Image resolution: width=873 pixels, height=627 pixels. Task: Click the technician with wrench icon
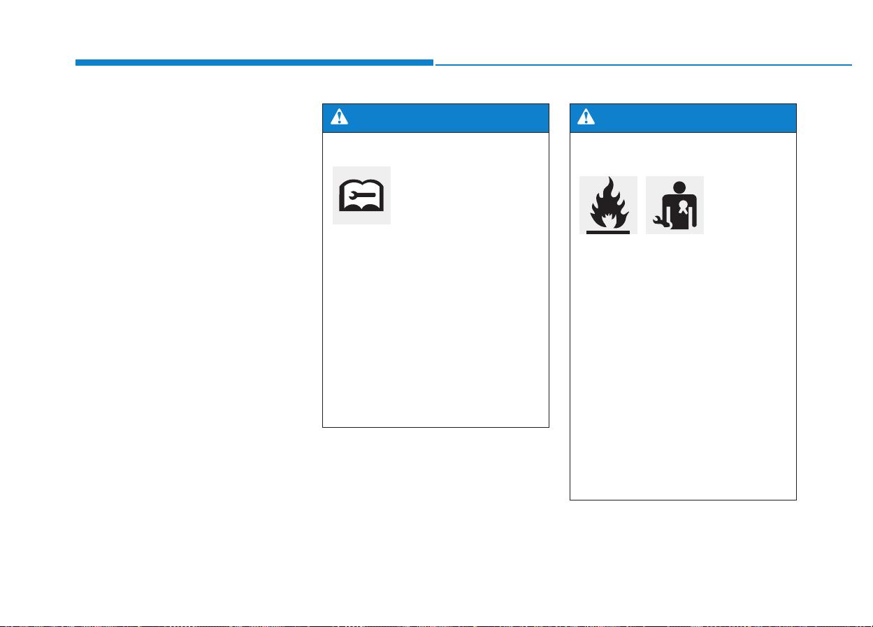(x=674, y=206)
